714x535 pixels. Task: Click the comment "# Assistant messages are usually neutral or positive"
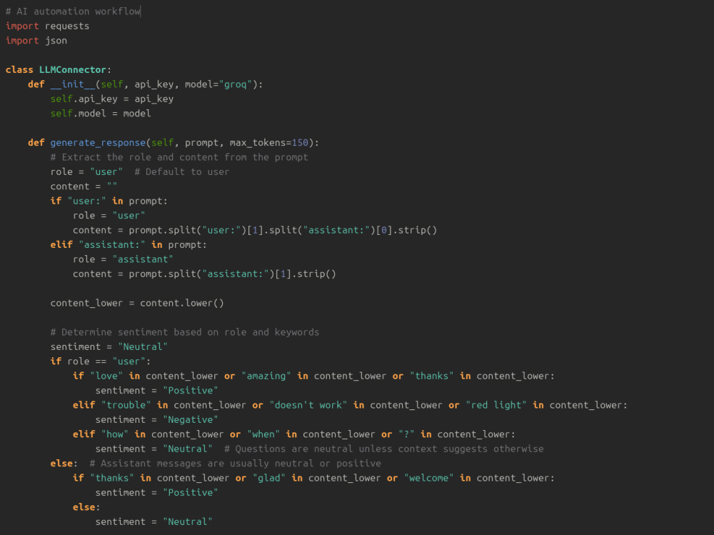point(235,464)
